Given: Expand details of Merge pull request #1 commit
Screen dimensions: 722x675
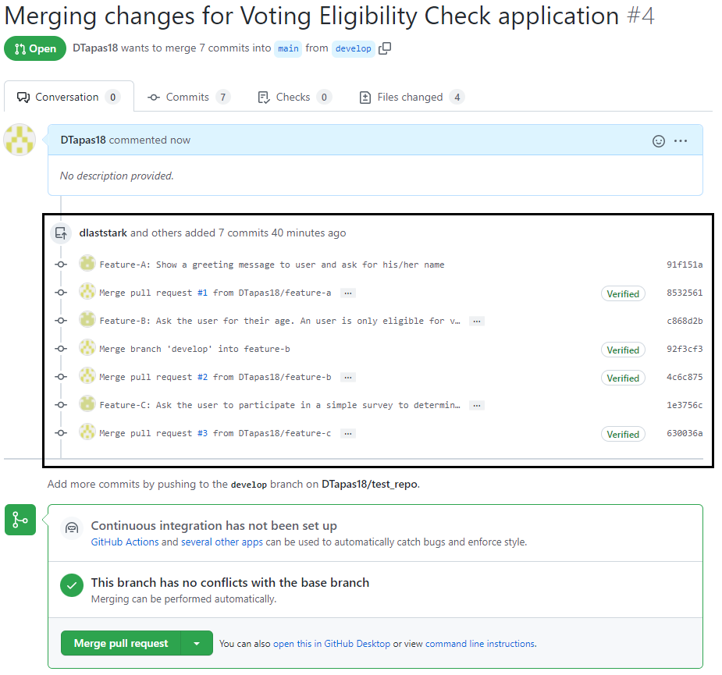Looking at the screenshot, I should point(347,293).
